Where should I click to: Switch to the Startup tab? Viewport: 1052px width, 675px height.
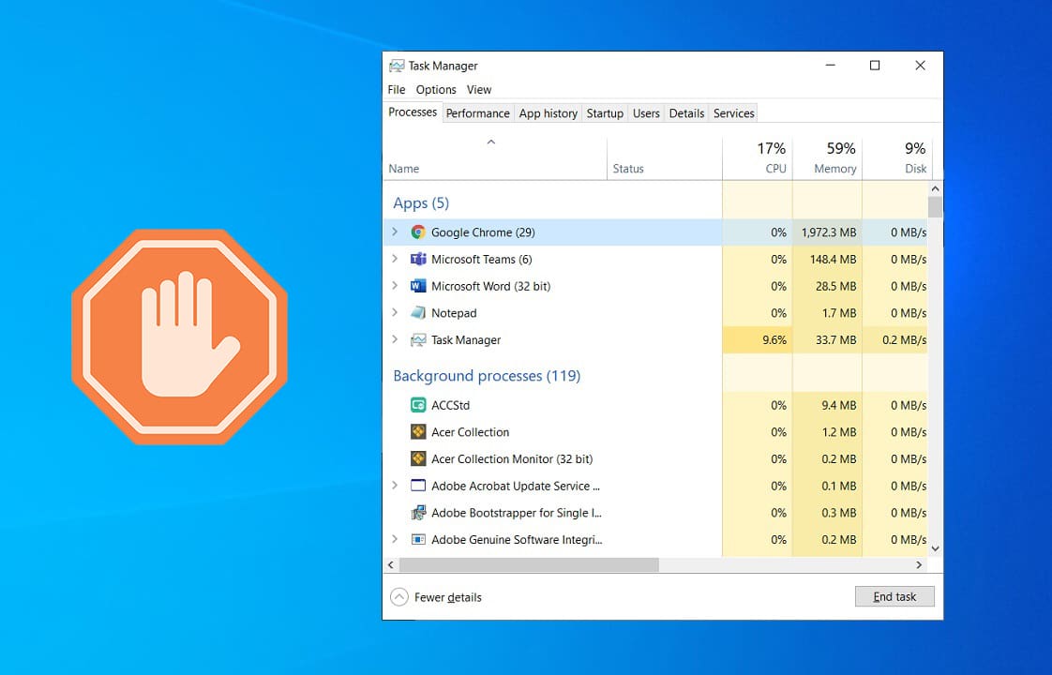coord(605,112)
